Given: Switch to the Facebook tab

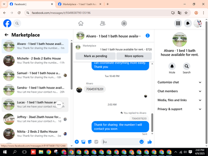Looking at the screenshot, I should click(32, 4).
